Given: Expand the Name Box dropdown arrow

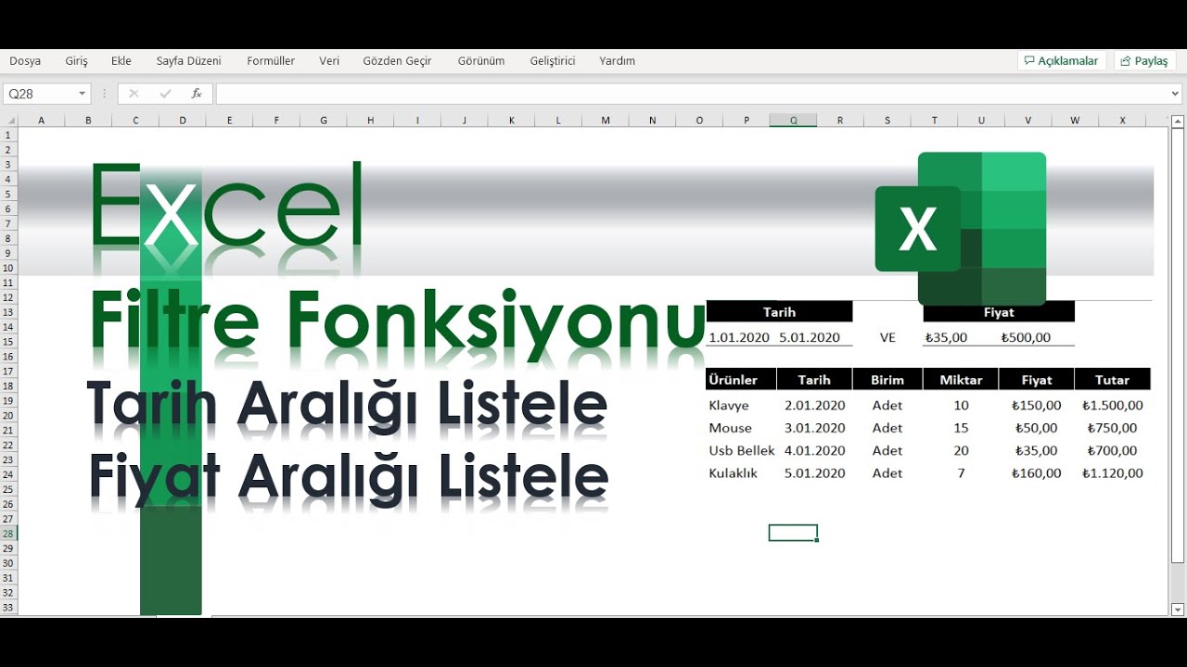Looking at the screenshot, I should (83, 94).
